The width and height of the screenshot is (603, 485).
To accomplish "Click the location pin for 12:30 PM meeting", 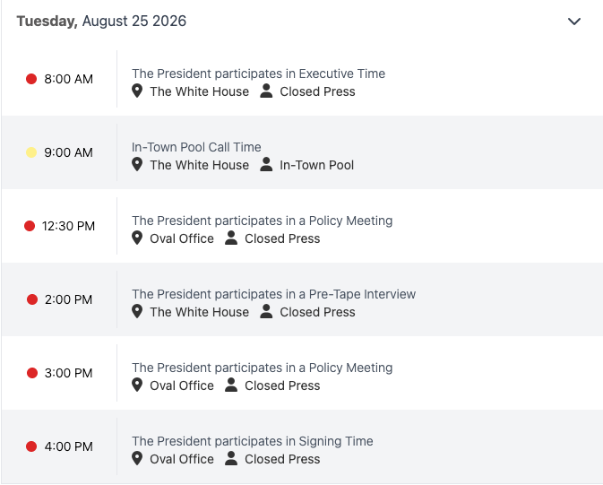I will [137, 238].
